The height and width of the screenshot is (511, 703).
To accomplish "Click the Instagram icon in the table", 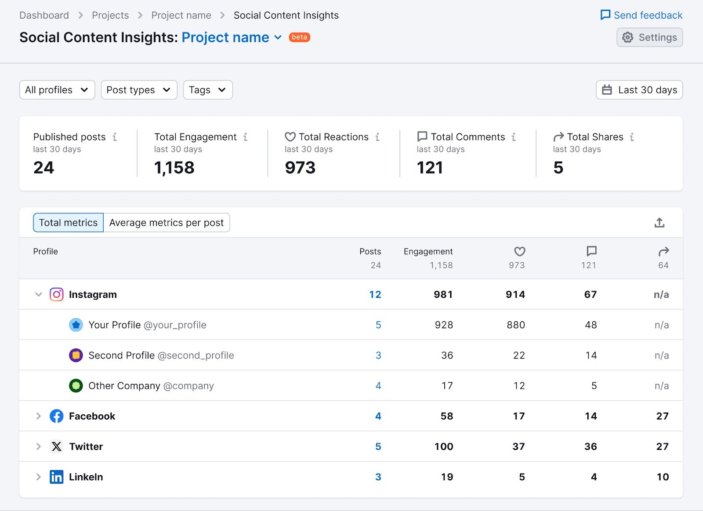I will pos(56,294).
